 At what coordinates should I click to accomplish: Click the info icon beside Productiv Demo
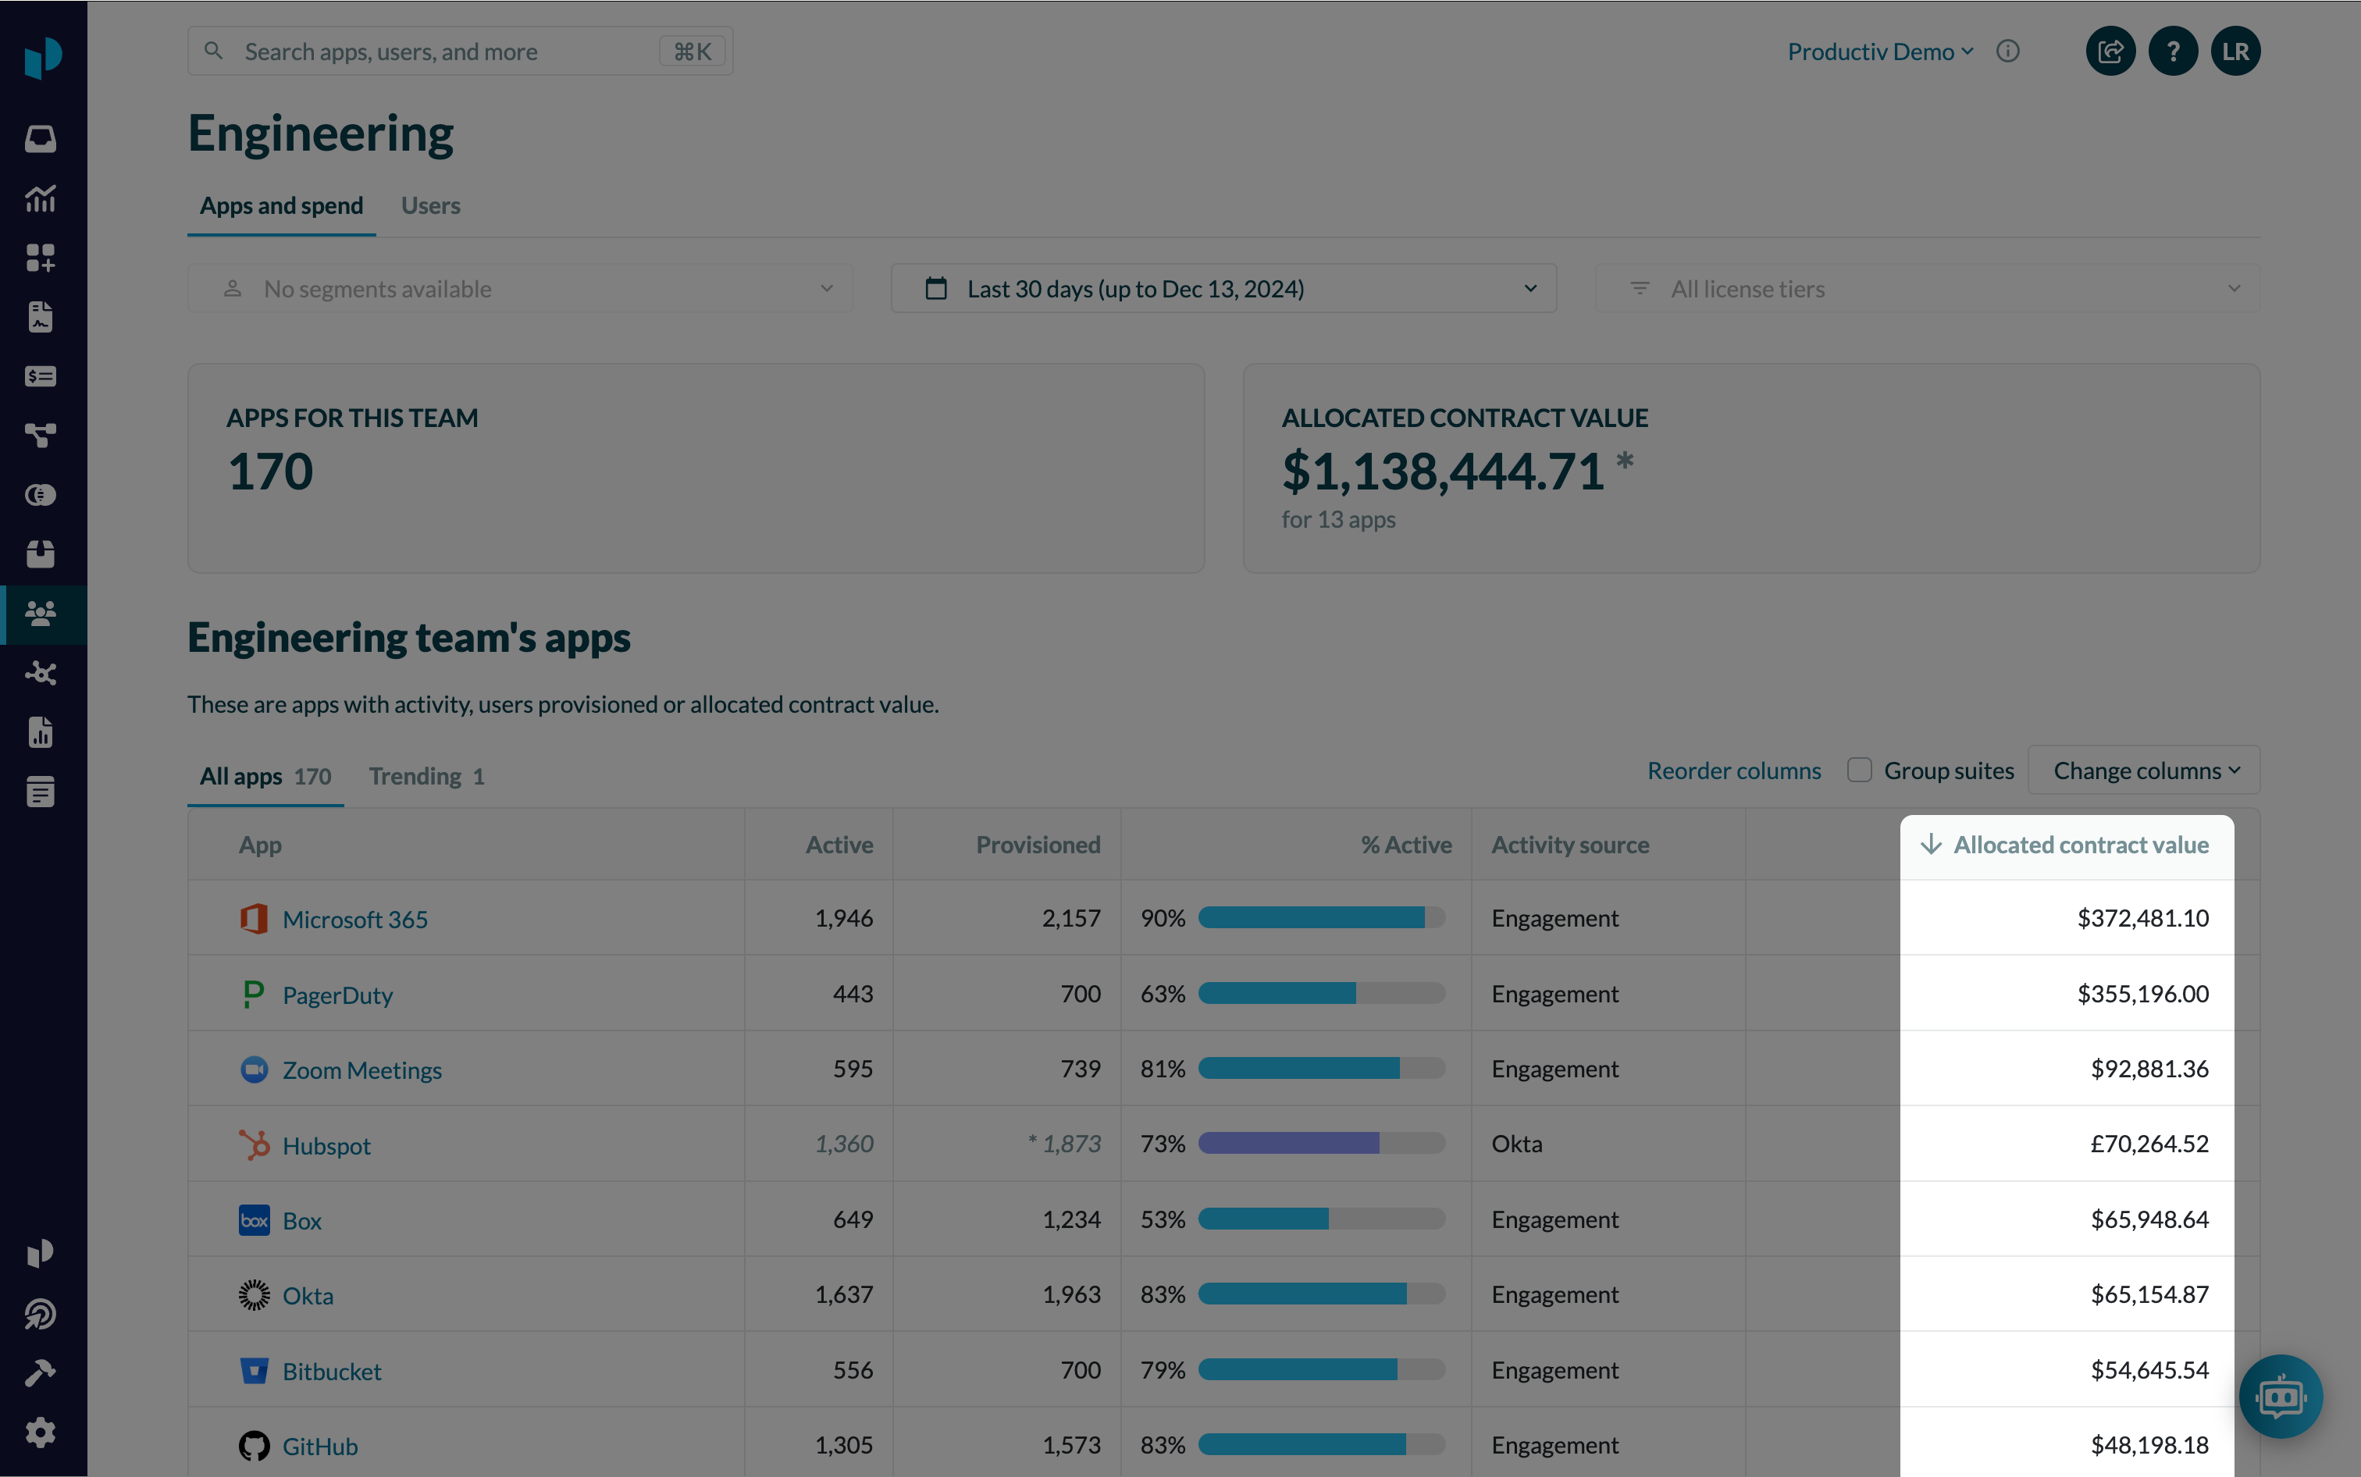coord(2007,52)
